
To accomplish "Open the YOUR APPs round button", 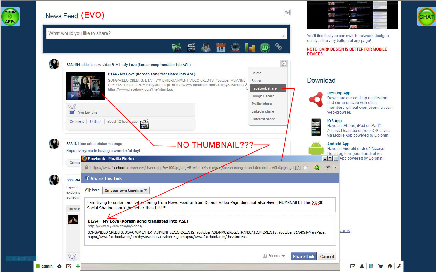I will pos(10,17).
